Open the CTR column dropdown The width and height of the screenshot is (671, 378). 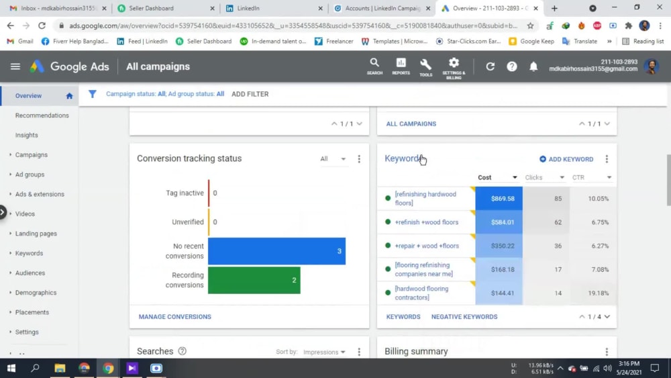coord(592,177)
